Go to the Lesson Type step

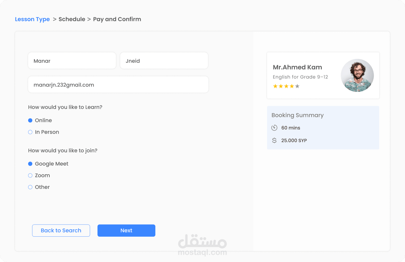(x=32, y=19)
